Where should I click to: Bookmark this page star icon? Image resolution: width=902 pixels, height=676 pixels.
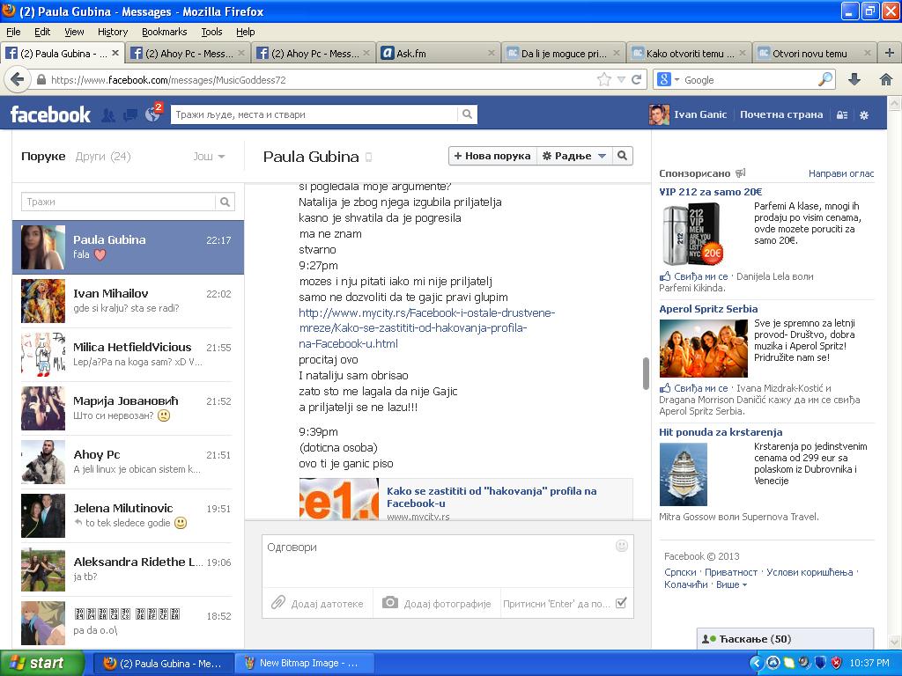pyautogui.click(x=603, y=79)
